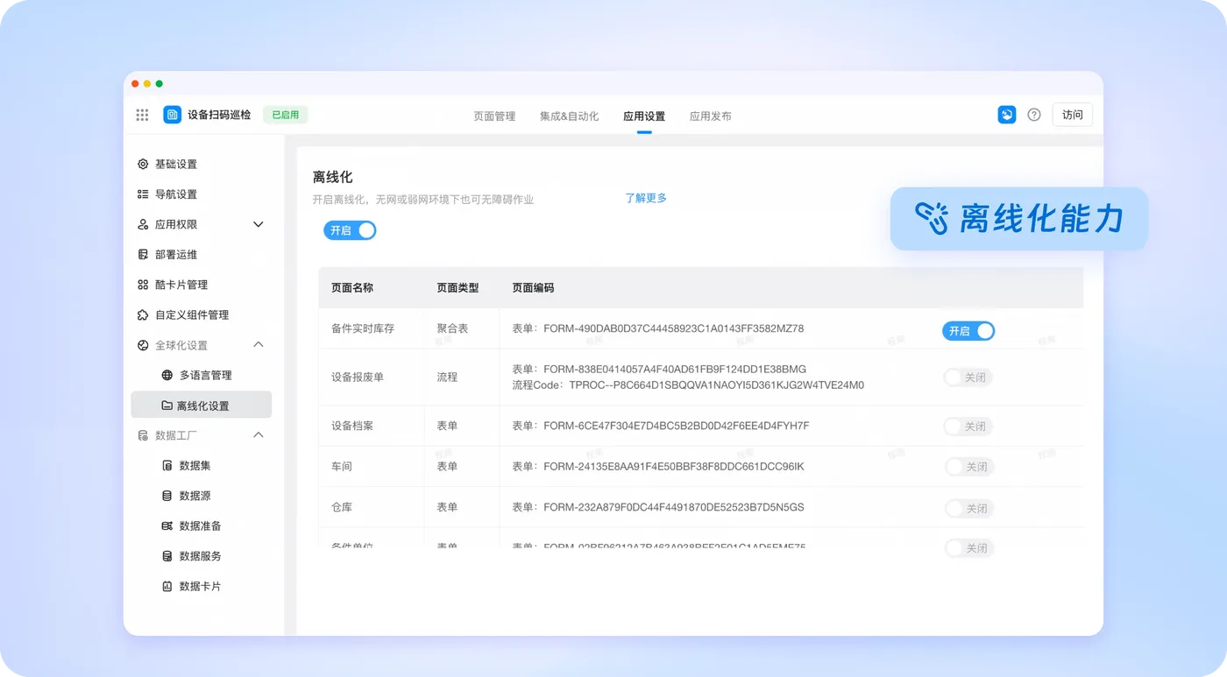The image size is (1227, 677).
Task: Click the 页面类型 column header
Action: (458, 287)
